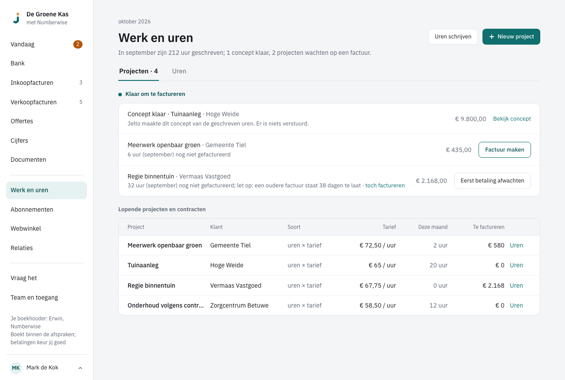Click the 20 uur cell for Tuinaanleg

pos(438,265)
